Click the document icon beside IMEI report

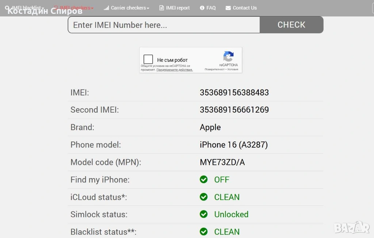161,8
